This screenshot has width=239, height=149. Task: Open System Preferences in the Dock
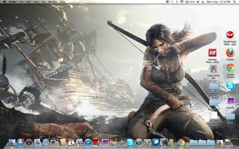pyautogui.click(x=147, y=142)
